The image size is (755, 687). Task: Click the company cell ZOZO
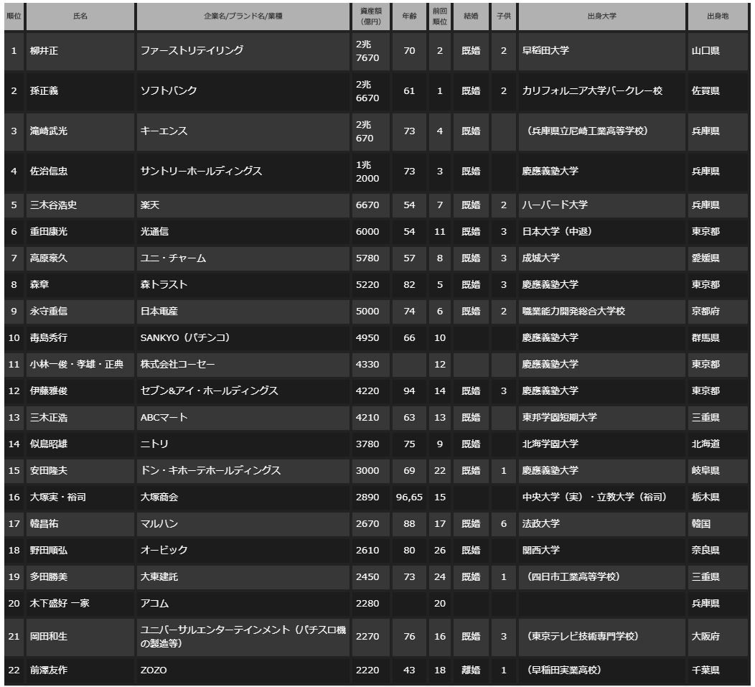click(x=243, y=670)
